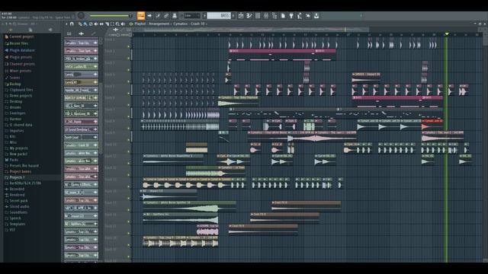
Task: Click the Browser - All header label
Action: (26, 24)
